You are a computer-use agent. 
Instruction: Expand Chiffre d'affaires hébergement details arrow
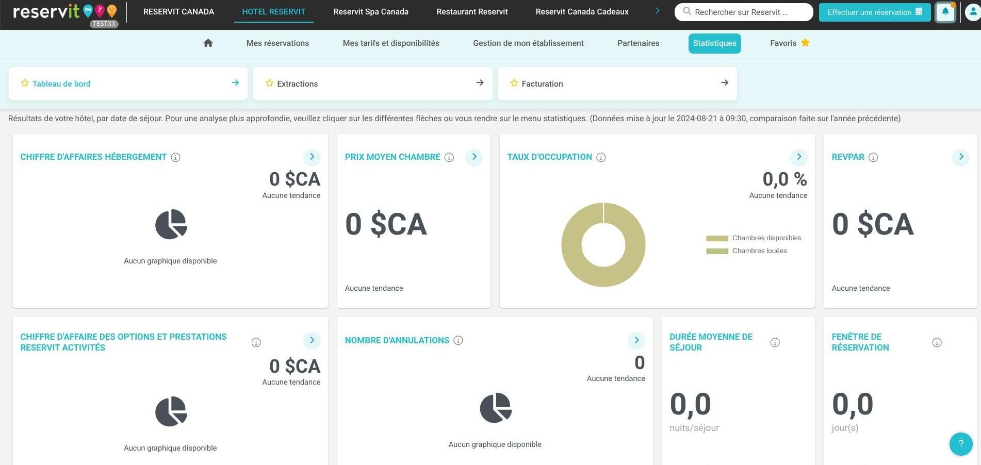point(312,157)
